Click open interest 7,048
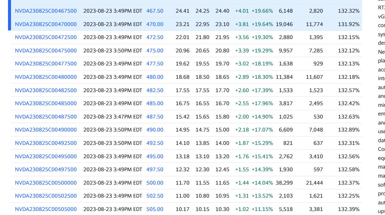This screenshot has height=215, width=385. tap(316, 130)
